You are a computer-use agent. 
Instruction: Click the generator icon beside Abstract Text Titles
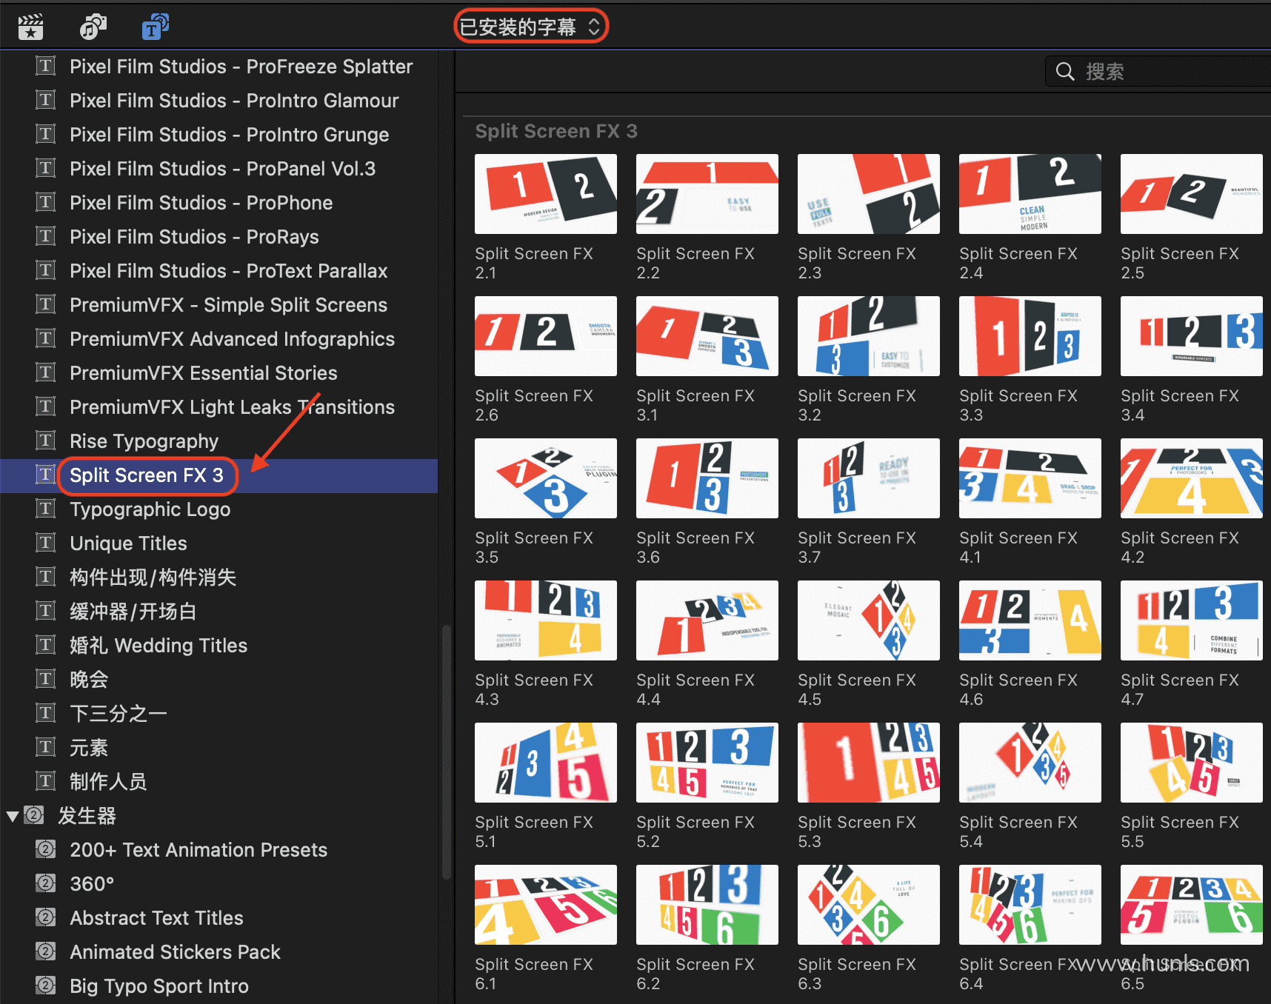pos(46,917)
